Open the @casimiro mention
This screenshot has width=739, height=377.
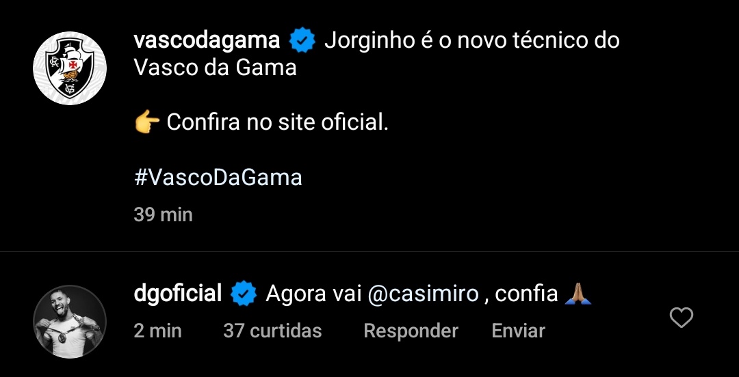pyautogui.click(x=424, y=294)
